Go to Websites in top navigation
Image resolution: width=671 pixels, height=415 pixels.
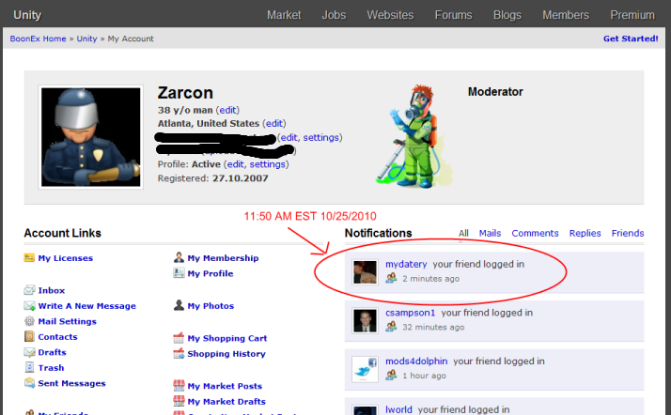(390, 15)
